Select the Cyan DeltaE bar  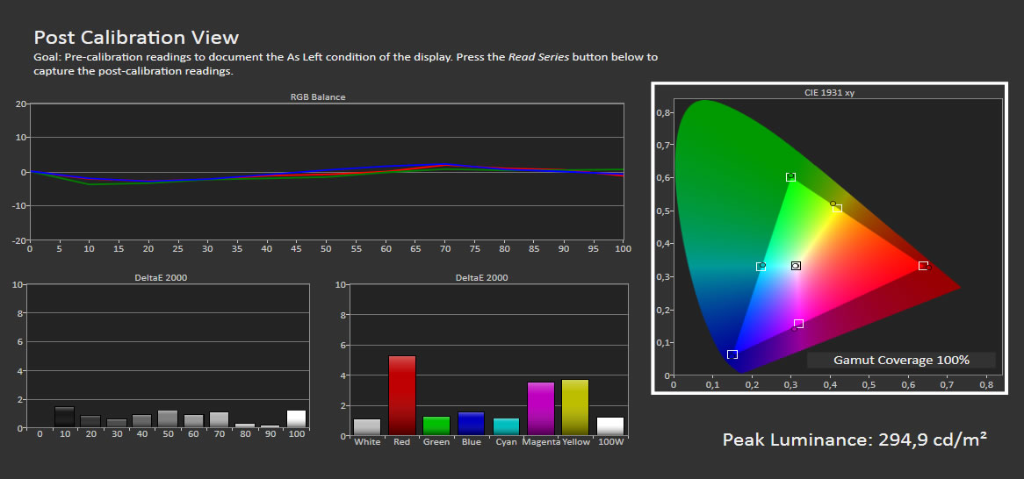[x=506, y=425]
